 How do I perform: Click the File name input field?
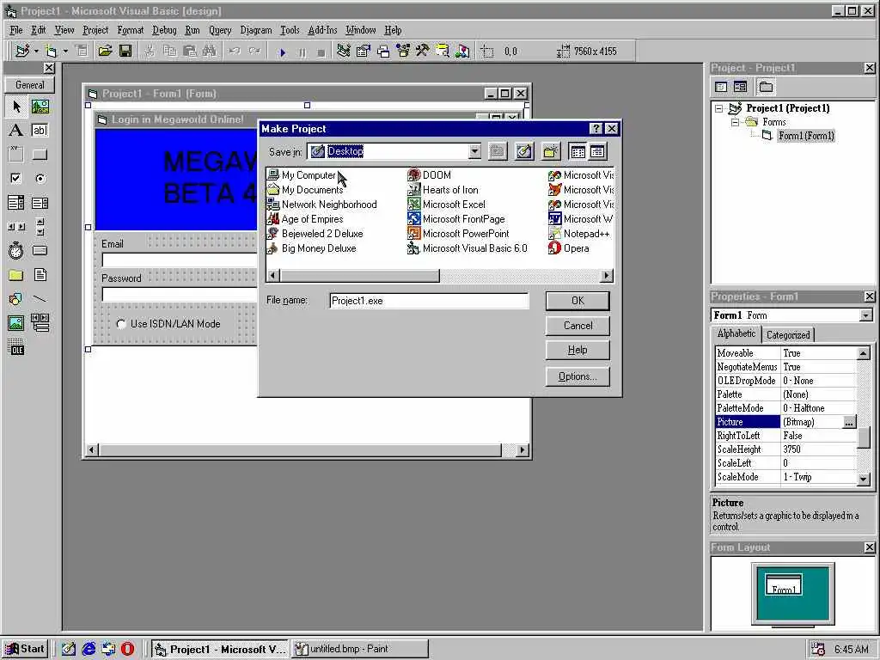[429, 301]
